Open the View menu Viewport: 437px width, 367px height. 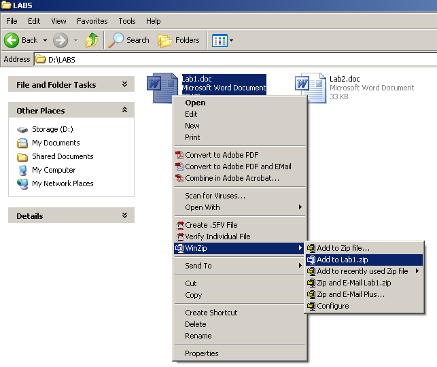point(58,21)
